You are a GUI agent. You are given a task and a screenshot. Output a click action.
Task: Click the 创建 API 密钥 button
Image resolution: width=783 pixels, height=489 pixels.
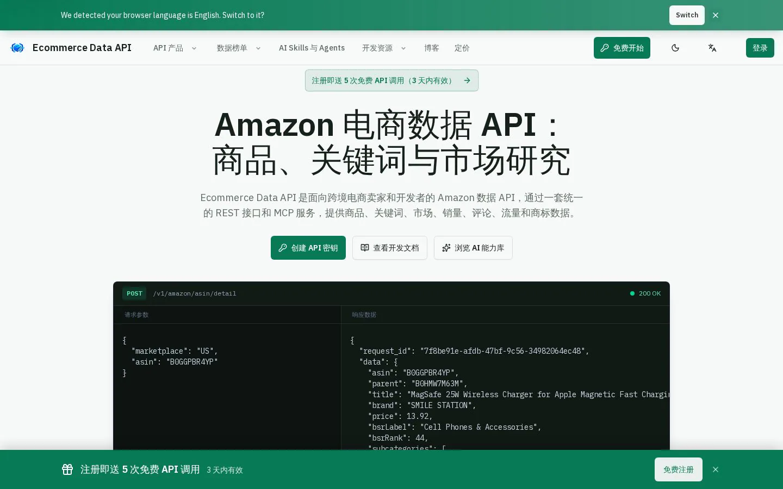308,248
